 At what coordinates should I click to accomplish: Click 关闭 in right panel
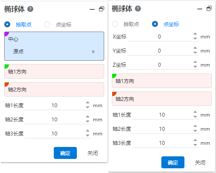coord(200,162)
